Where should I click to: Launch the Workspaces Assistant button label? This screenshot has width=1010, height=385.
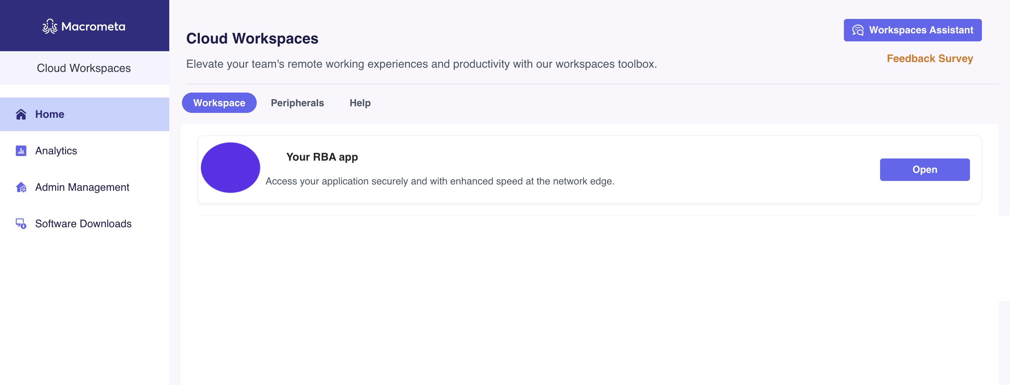pyautogui.click(x=921, y=30)
